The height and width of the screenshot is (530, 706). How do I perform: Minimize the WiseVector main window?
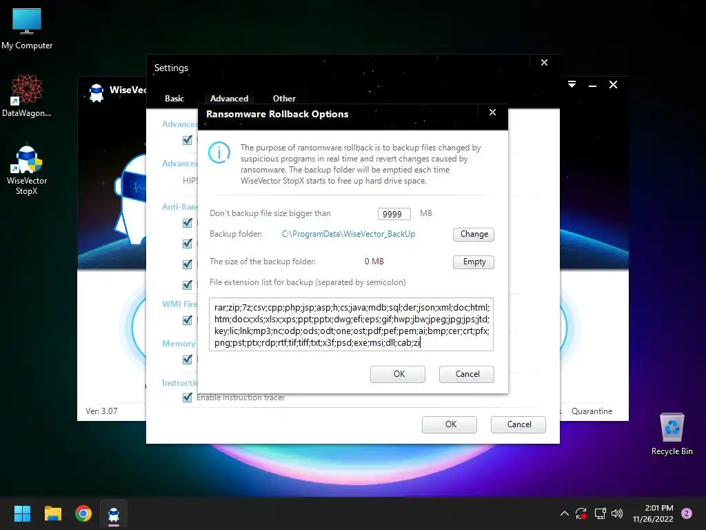(x=592, y=85)
